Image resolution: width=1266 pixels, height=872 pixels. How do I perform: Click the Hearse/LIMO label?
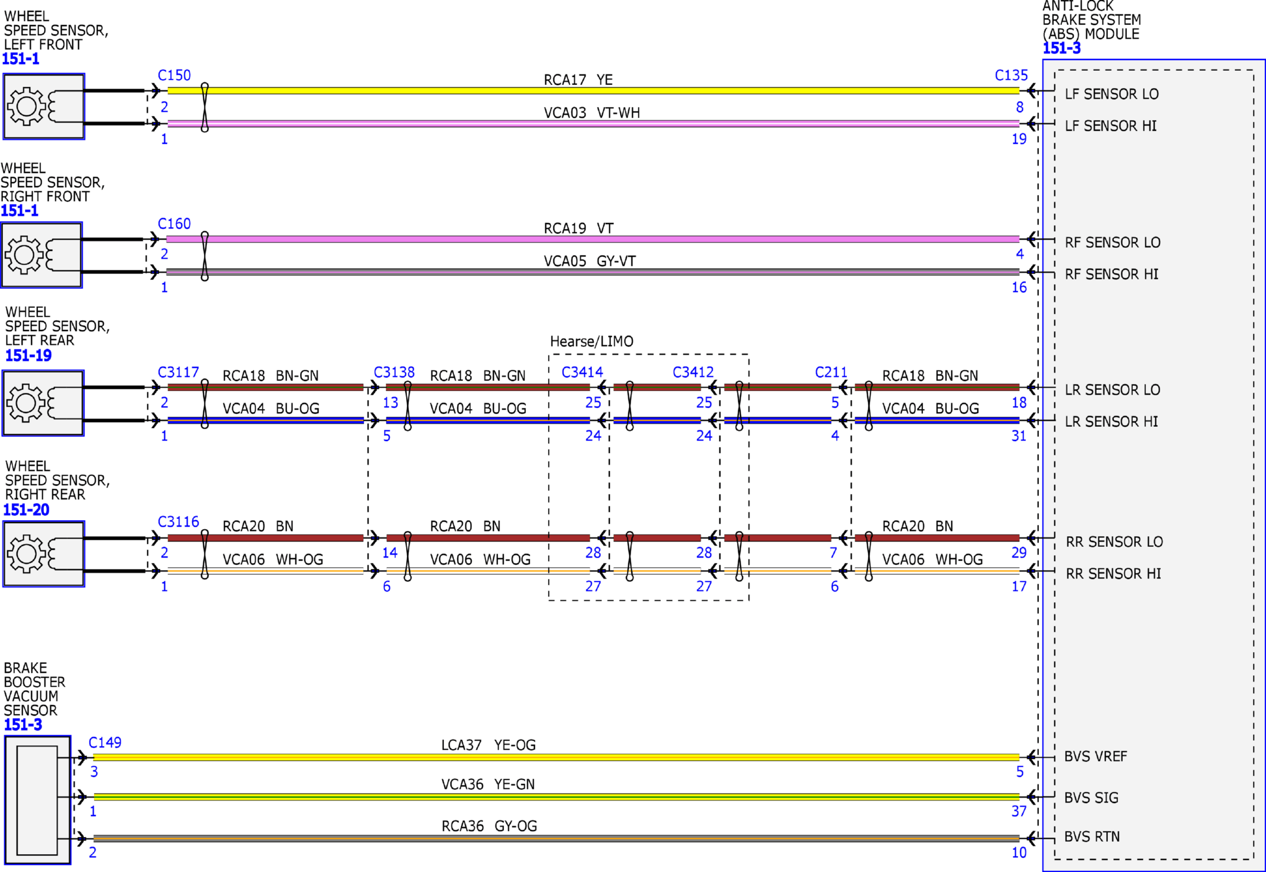tap(592, 341)
